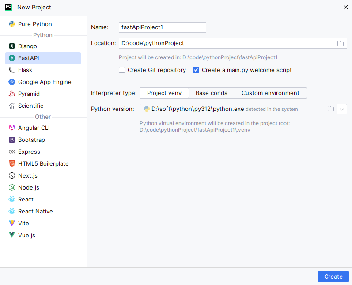Click the FastAPI lightning icon
Viewport: 352px width, 285px height.
[x=12, y=58]
